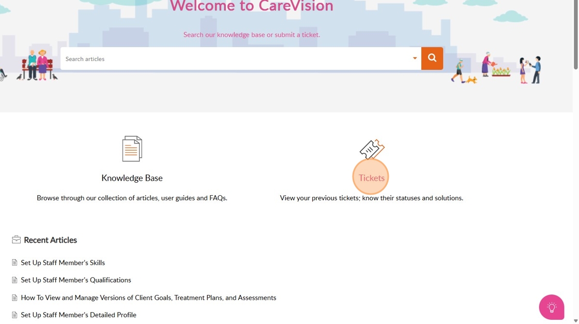Click the page vertical scrollbar thumb
Viewport: 579px width, 324px height.
[576, 34]
